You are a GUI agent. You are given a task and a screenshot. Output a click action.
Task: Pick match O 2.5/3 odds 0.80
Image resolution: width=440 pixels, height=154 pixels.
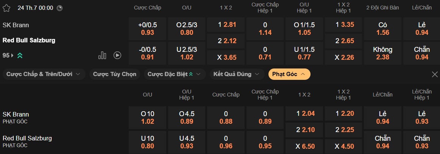tap(187, 29)
